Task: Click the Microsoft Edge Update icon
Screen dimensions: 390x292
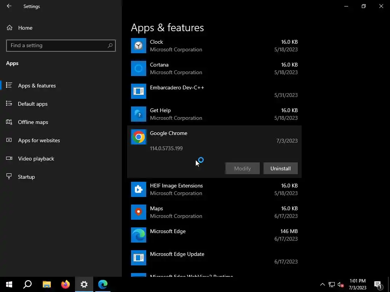Action: [139, 258]
